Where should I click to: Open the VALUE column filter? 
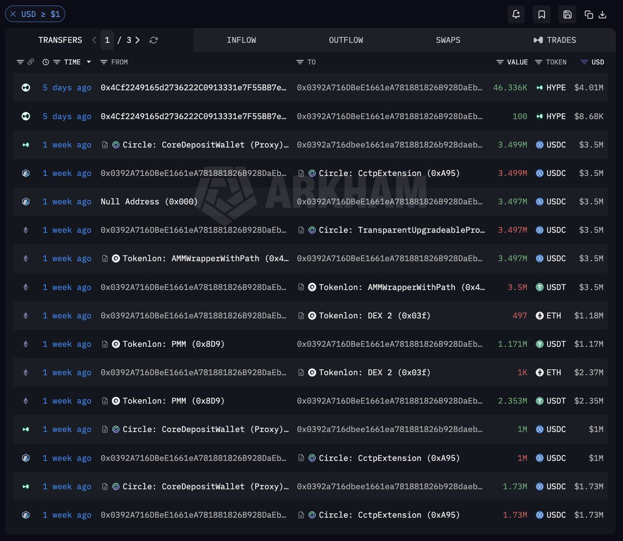[500, 62]
